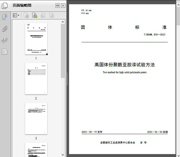The width and height of the screenshot is (180, 157).
Task: Click thumbnail panel scroll up arrow
Action: coord(63,22)
